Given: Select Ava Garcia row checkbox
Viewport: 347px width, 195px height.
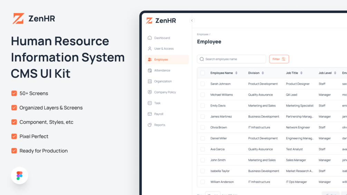Looking at the screenshot, I should 202,149.
